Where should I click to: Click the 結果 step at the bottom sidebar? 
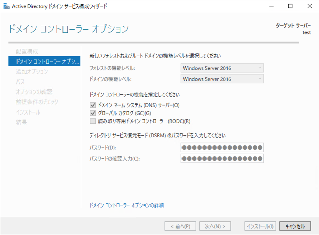(19, 122)
